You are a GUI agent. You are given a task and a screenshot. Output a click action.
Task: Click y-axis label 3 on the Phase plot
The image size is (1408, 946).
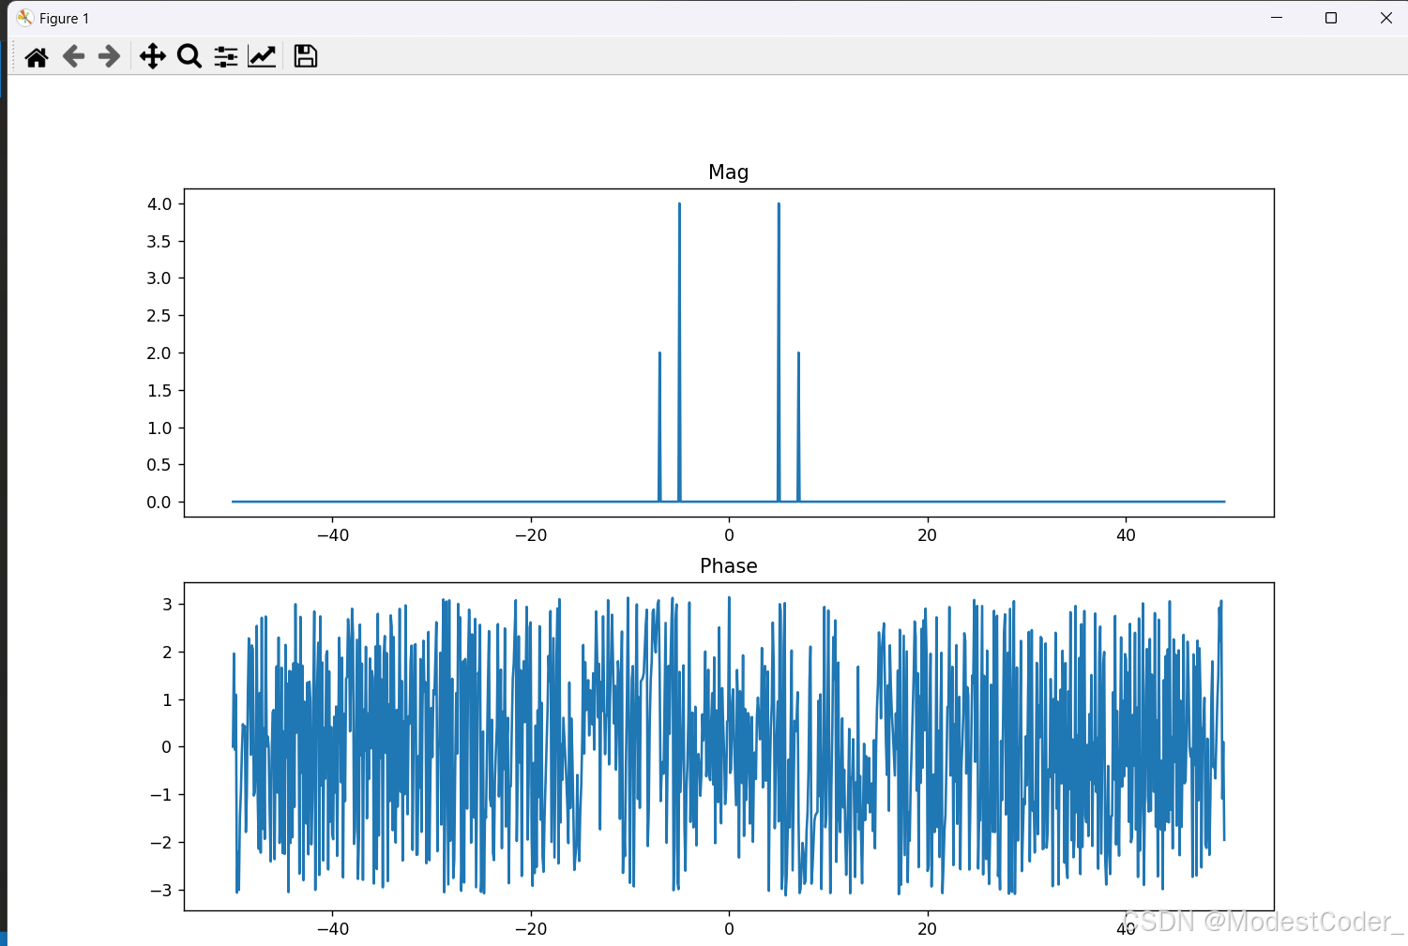(168, 605)
